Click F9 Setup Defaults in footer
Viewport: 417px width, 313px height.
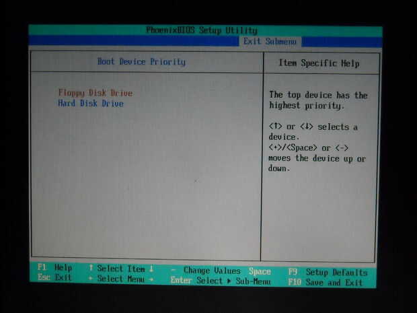coord(328,272)
